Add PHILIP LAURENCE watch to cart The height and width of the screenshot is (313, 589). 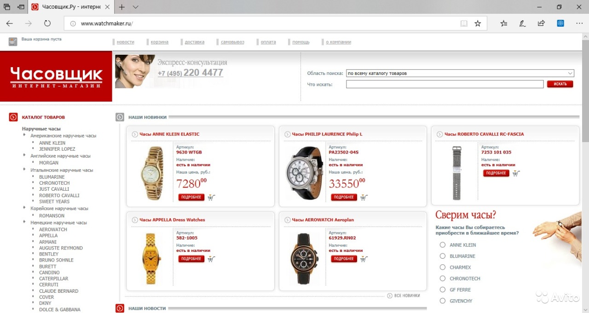364,197
